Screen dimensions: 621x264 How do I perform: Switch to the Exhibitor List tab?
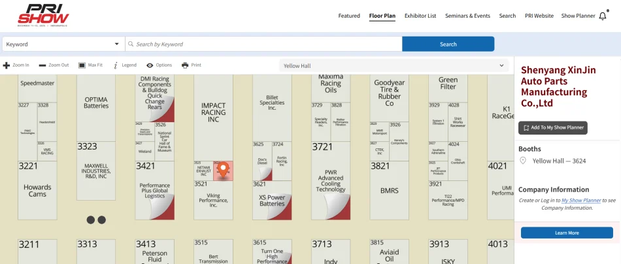(x=420, y=16)
